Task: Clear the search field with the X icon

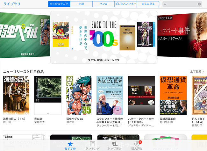Action: (199, 4)
